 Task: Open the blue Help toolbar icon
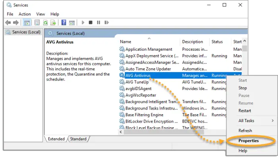coord(64,23)
